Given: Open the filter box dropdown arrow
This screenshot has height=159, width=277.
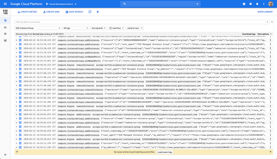Looking at the screenshot, I should (267, 22).
